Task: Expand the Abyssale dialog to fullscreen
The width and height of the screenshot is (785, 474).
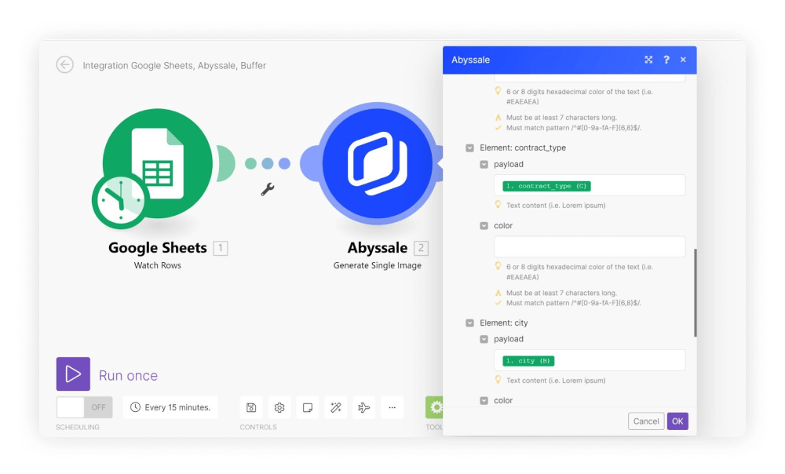Action: pos(648,60)
